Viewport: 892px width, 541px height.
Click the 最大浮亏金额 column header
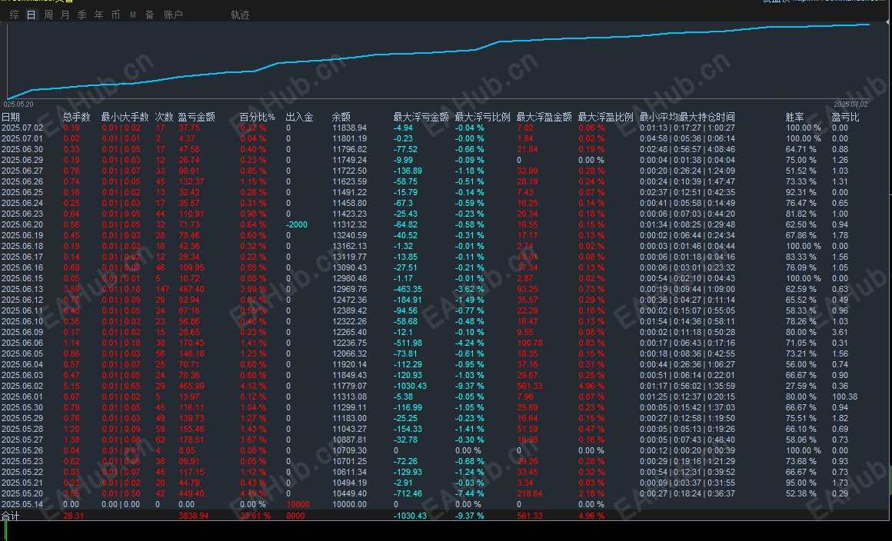(x=421, y=117)
